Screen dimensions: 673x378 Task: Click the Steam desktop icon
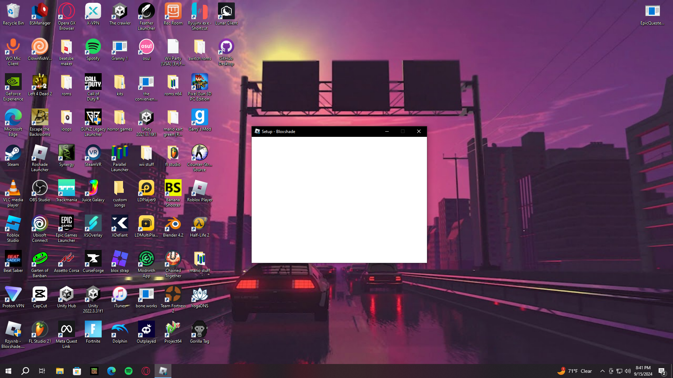pos(13,153)
